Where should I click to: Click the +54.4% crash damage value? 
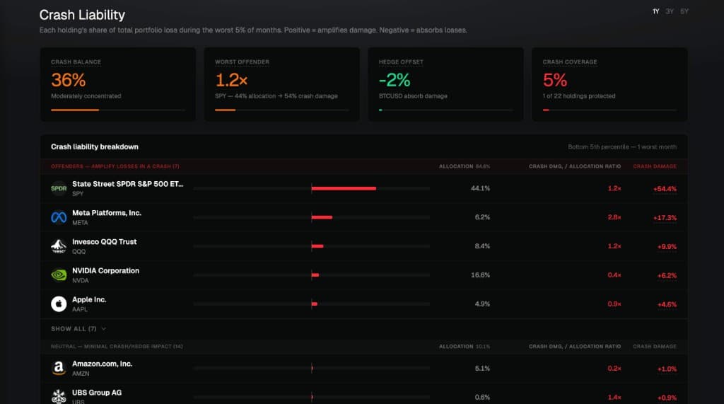665,189
